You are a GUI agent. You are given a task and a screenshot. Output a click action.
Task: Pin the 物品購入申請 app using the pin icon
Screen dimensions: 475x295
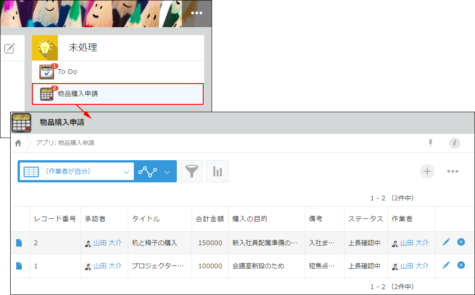coord(430,143)
